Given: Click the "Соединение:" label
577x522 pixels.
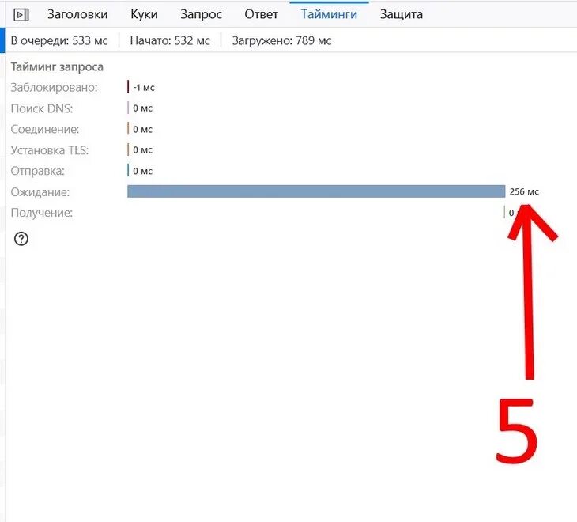Looking at the screenshot, I should 45,129.
